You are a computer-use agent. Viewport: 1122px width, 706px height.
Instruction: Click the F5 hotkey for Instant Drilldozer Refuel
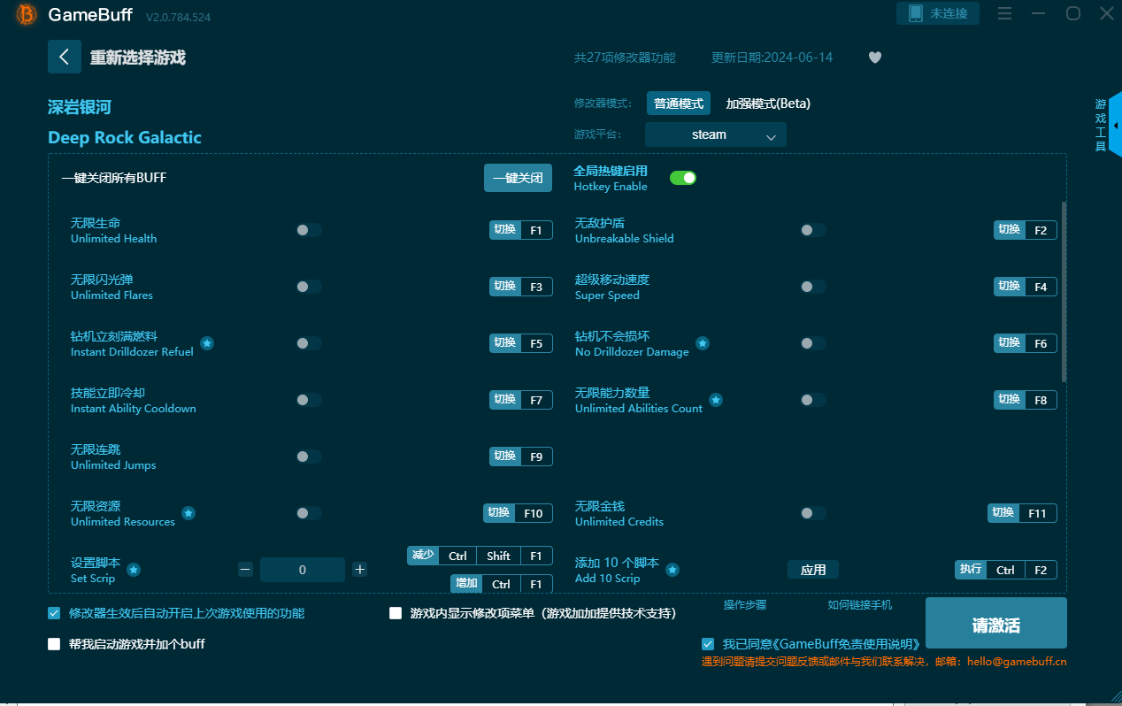tap(536, 343)
